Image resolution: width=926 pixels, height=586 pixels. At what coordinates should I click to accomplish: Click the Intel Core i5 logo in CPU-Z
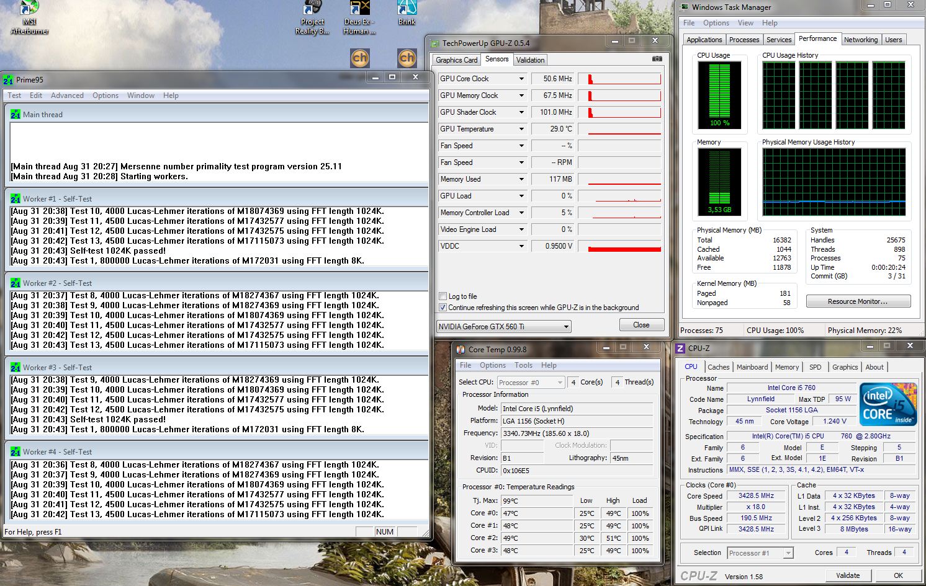[x=888, y=404]
